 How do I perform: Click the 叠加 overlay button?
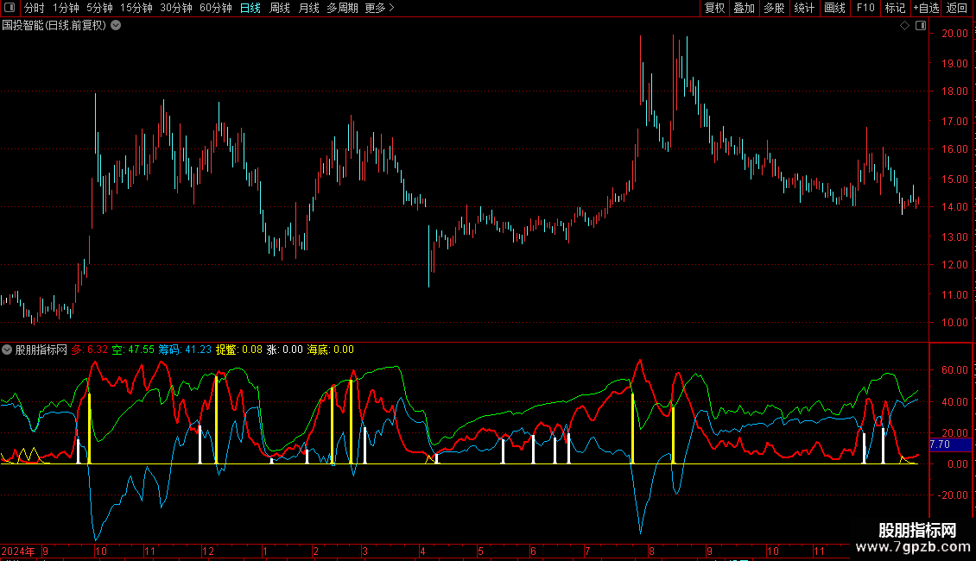point(744,8)
